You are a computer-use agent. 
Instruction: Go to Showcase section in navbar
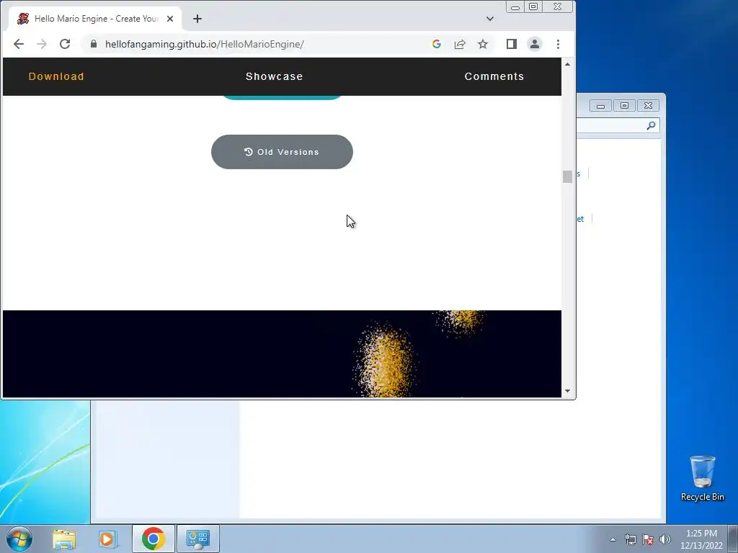tap(275, 76)
